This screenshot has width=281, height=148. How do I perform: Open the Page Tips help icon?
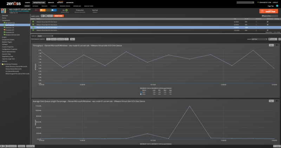click(277, 6)
